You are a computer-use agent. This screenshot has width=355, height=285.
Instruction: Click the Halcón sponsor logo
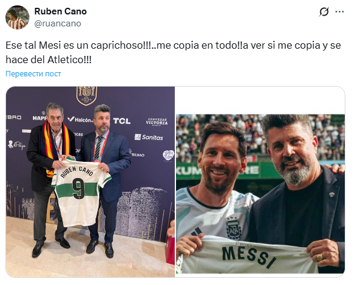pos(80,120)
